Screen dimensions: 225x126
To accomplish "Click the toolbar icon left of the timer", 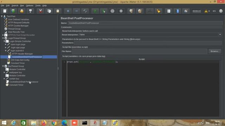I will point(186,11).
